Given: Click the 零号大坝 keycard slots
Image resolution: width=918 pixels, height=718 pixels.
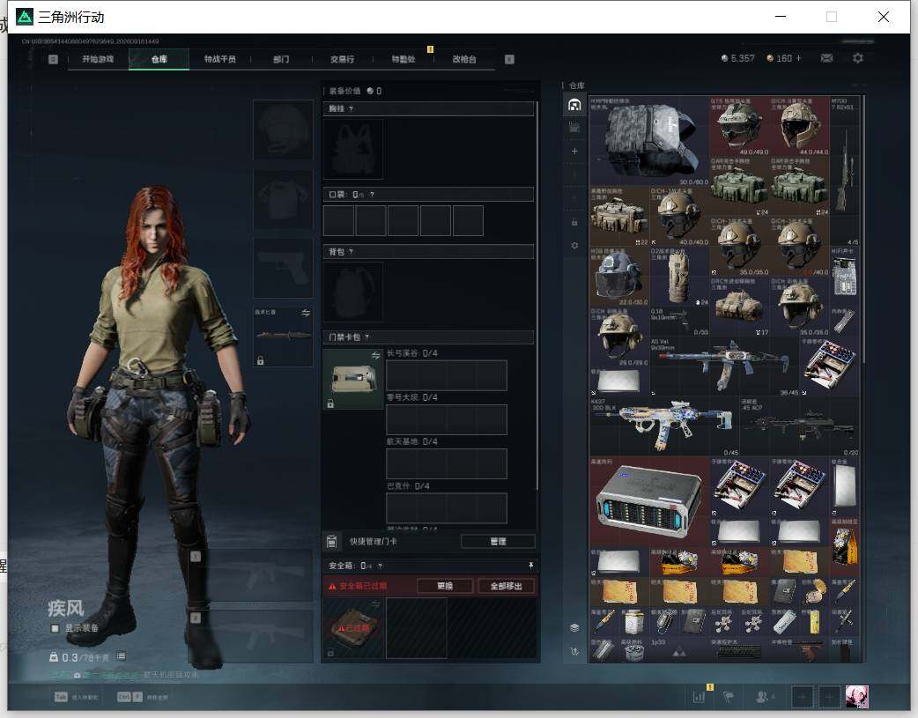Looking at the screenshot, I should pyautogui.click(x=446, y=419).
